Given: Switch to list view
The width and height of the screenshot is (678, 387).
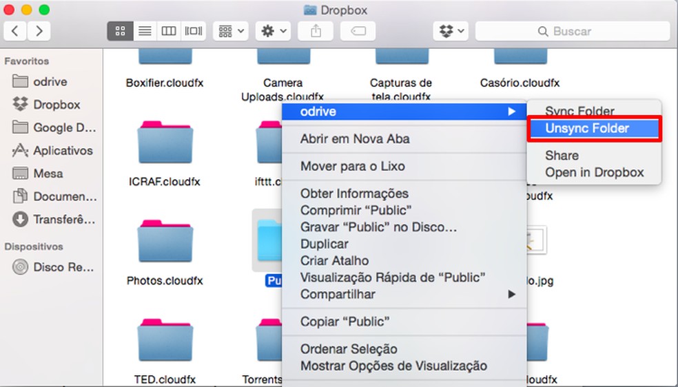Looking at the screenshot, I should (x=145, y=31).
